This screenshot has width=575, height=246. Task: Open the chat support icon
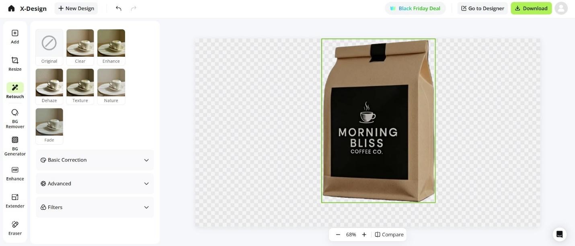559,234
